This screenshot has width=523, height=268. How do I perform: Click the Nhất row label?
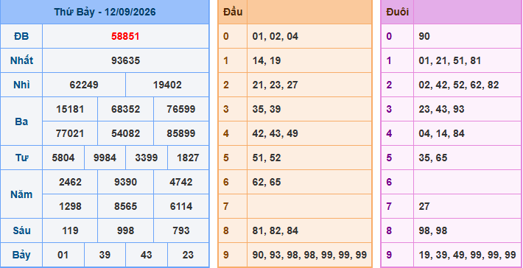[21, 60]
